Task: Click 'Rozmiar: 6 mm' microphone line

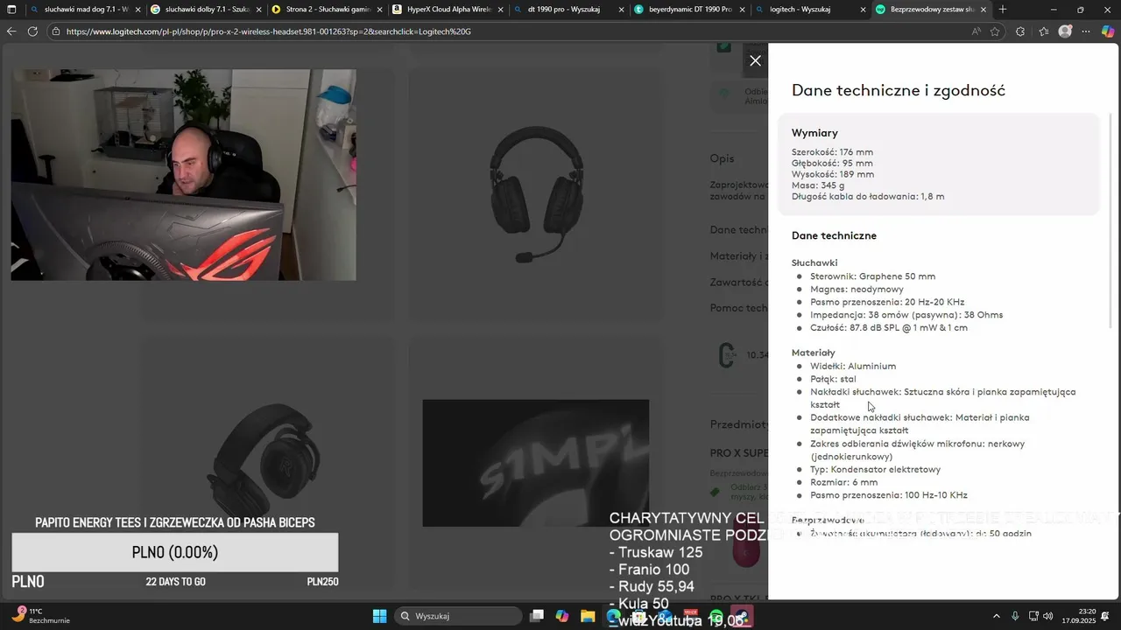Action: pyautogui.click(x=843, y=482)
